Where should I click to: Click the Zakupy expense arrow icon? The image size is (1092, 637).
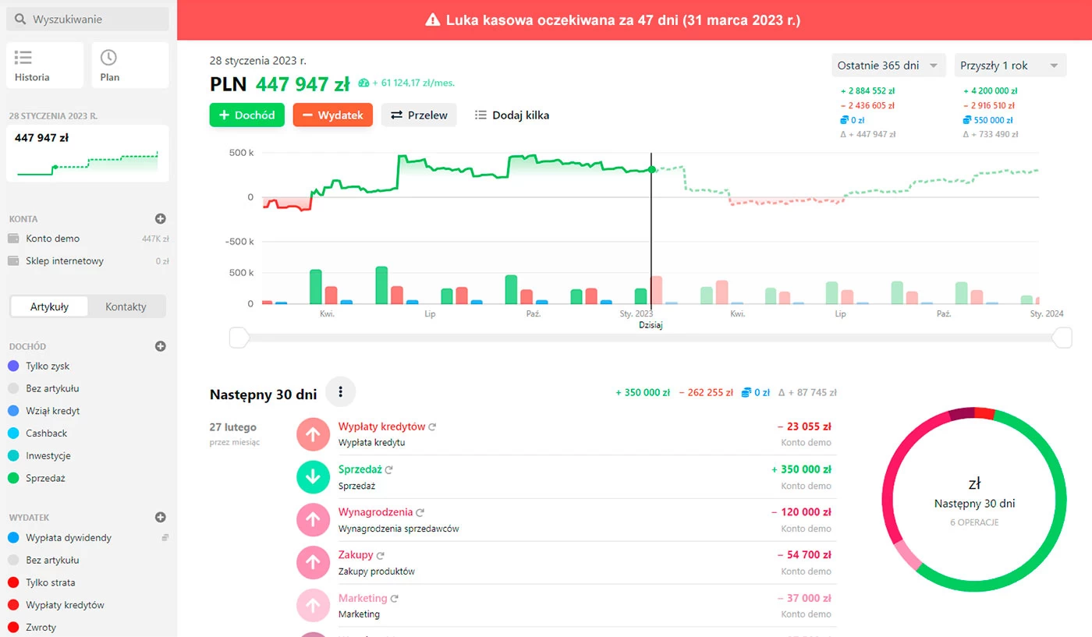click(314, 563)
